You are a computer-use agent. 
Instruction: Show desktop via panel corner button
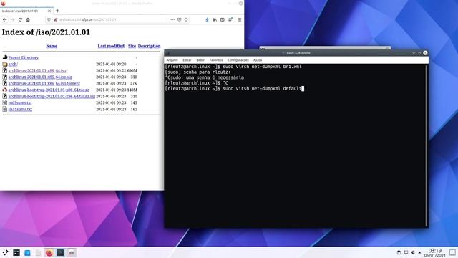452,252
